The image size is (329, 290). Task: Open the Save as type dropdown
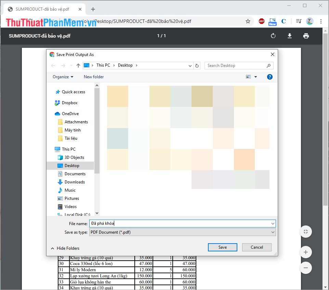pyautogui.click(x=182, y=232)
